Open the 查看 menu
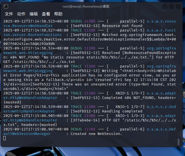185x156 pixels. tap(46, 14)
